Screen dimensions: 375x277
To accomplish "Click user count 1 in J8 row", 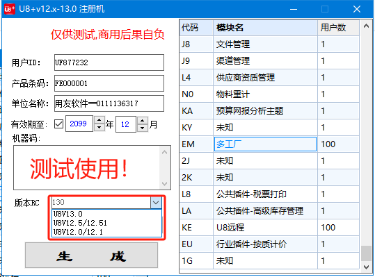I will (x=338, y=44).
